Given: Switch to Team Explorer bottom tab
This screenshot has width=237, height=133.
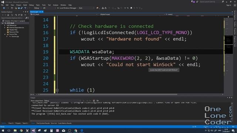Looking at the screenshot, I should (x=25, y=123).
